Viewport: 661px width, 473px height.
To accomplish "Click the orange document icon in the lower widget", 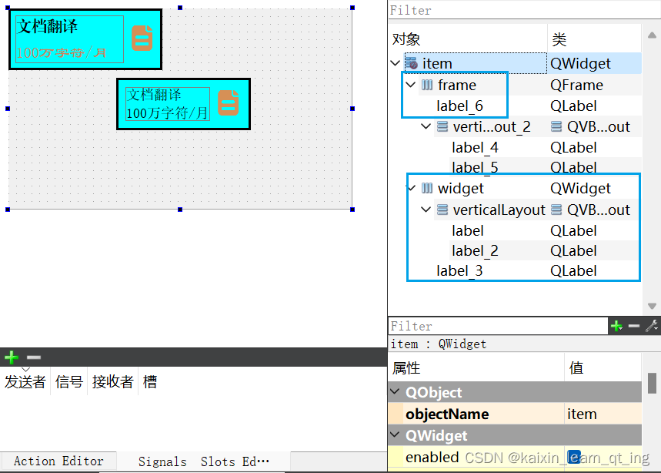I will pos(229,102).
